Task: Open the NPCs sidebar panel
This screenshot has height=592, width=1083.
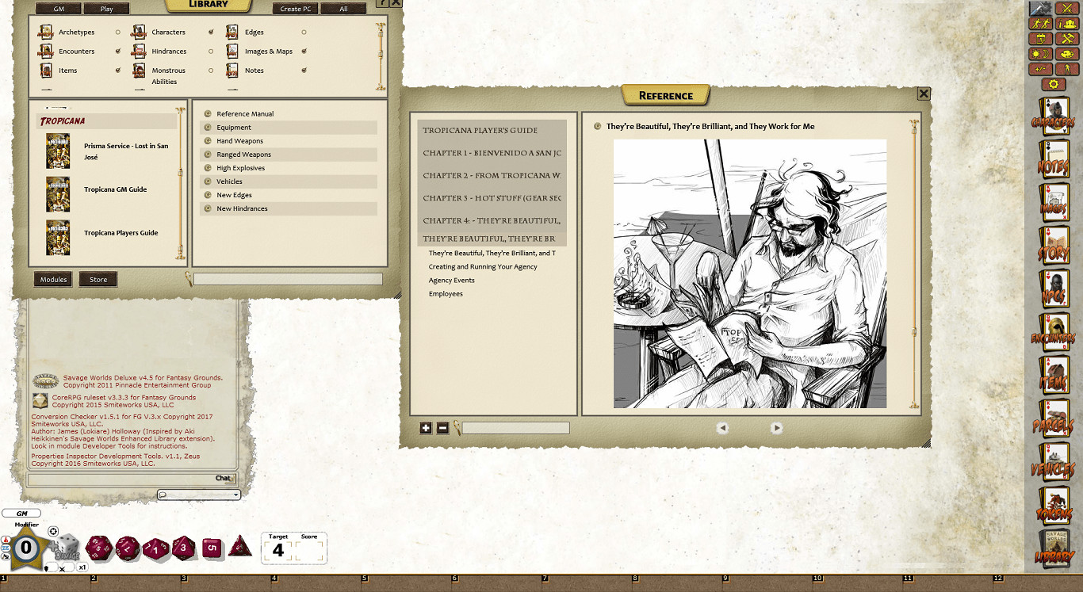Action: [x=1055, y=288]
